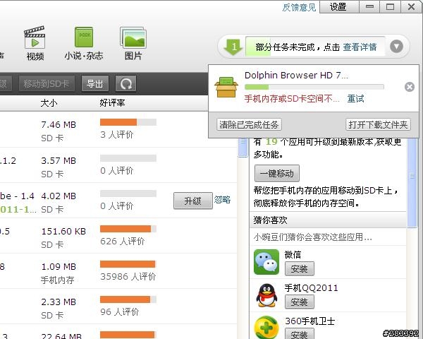Screen dimensions: 423x339
Task: Click the green download count arrow icon
Action: point(233,47)
